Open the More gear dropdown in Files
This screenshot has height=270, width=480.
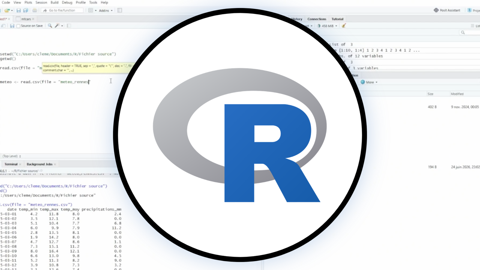click(x=369, y=82)
